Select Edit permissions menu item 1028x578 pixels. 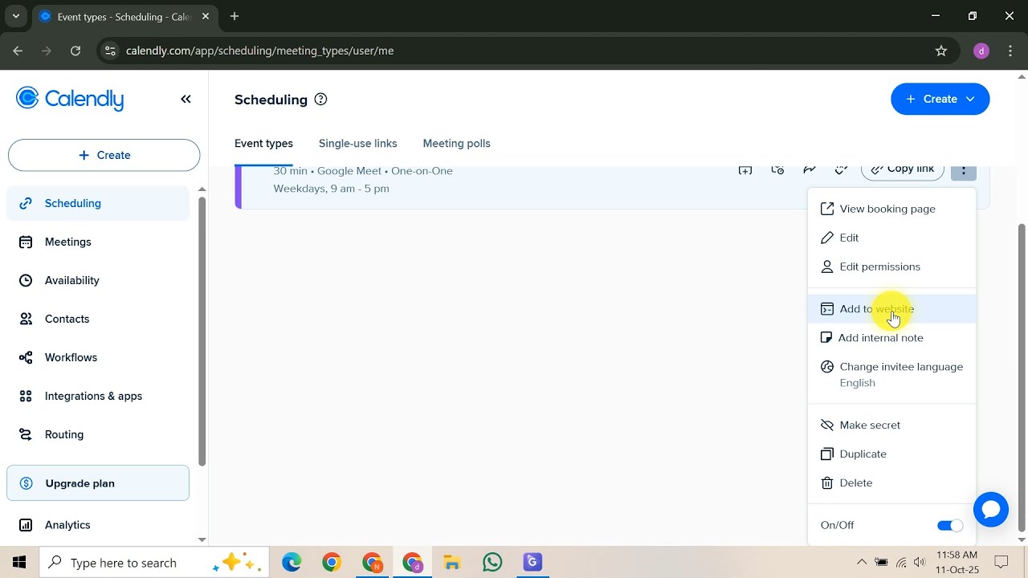tap(891, 267)
